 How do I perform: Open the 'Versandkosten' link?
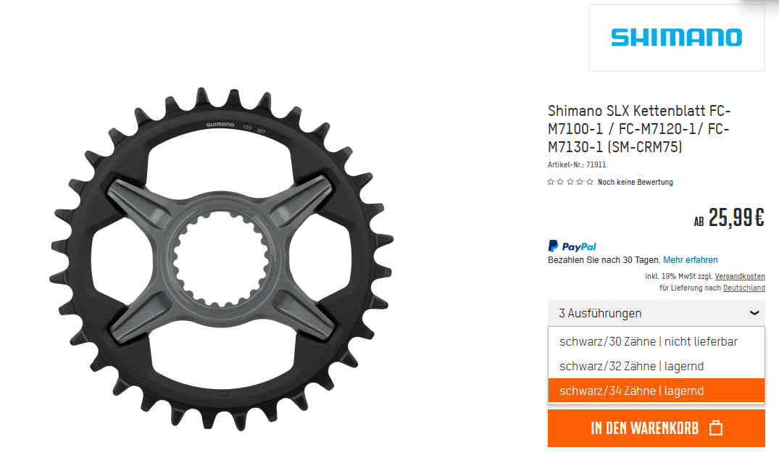(x=740, y=276)
